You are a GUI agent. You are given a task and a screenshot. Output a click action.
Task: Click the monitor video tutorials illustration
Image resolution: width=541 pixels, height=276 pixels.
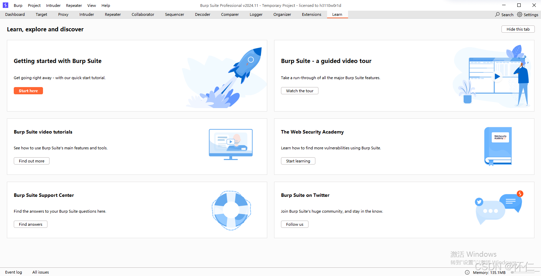click(231, 145)
